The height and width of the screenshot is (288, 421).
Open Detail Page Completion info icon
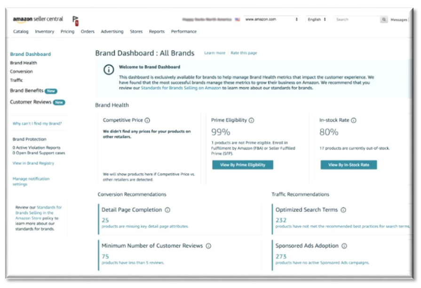coord(167,210)
